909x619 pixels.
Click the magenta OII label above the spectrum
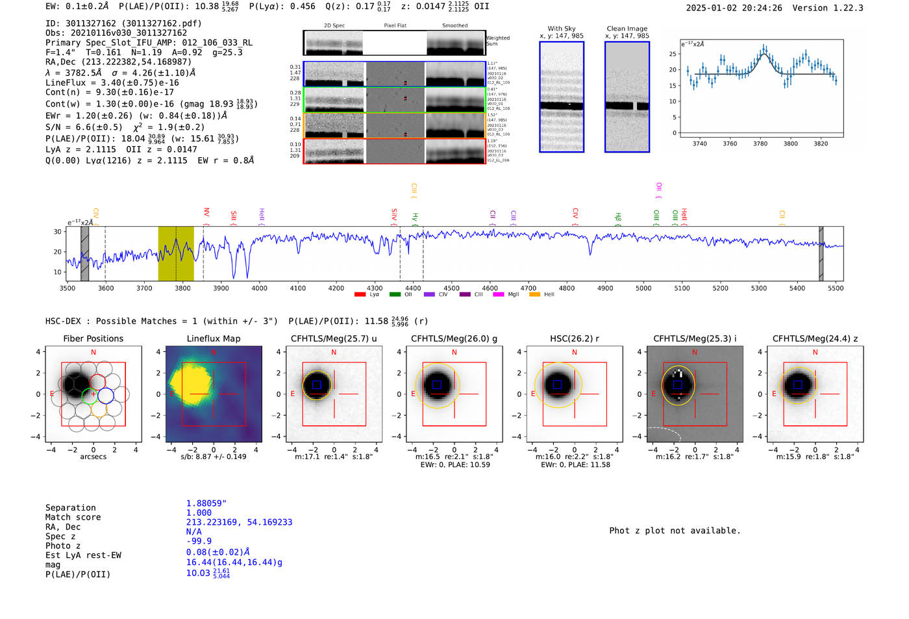pyautogui.click(x=659, y=190)
